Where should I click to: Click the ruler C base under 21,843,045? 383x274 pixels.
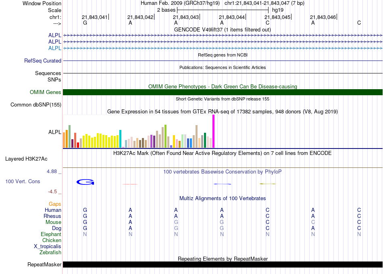[267, 23]
